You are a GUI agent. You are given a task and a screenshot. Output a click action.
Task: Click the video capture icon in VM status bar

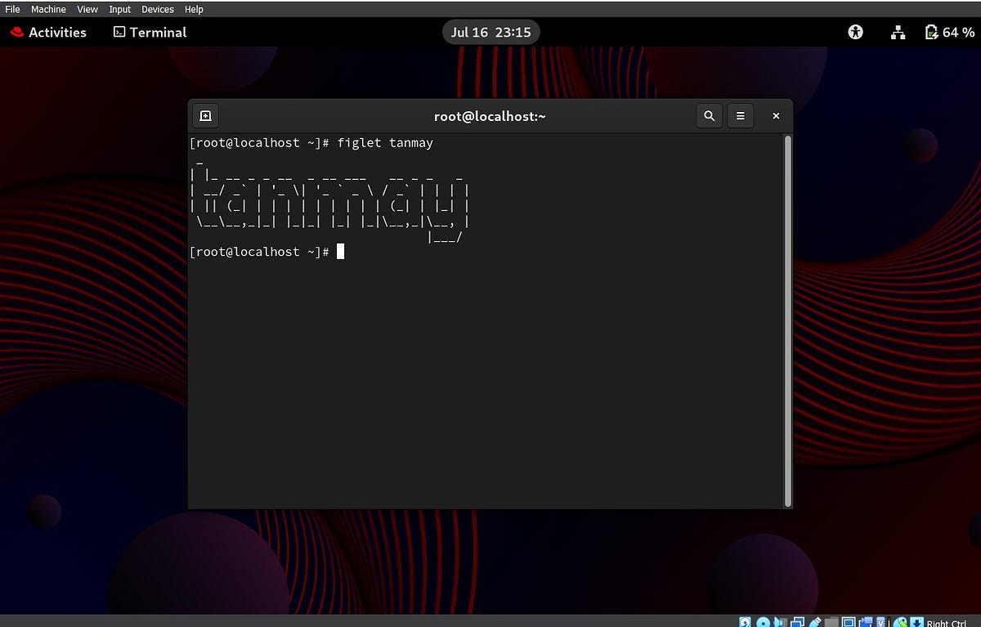pyautogui.click(x=880, y=621)
